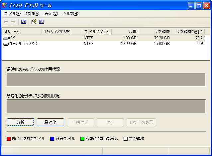Toggle the console tree pane icon

24,22
